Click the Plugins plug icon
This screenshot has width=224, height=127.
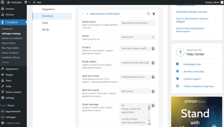(x=2, y=75)
